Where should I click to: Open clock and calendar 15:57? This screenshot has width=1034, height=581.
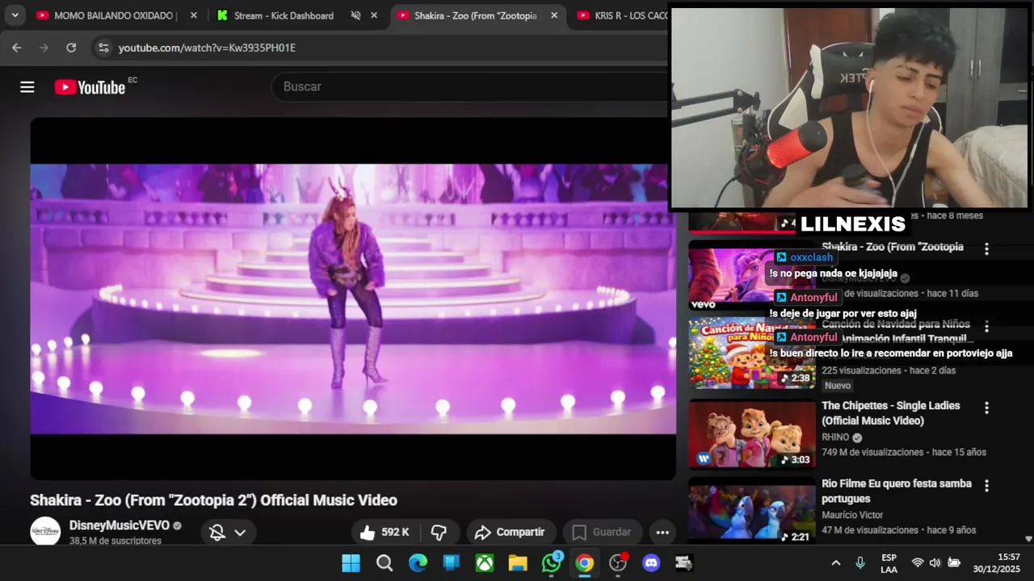(997, 563)
